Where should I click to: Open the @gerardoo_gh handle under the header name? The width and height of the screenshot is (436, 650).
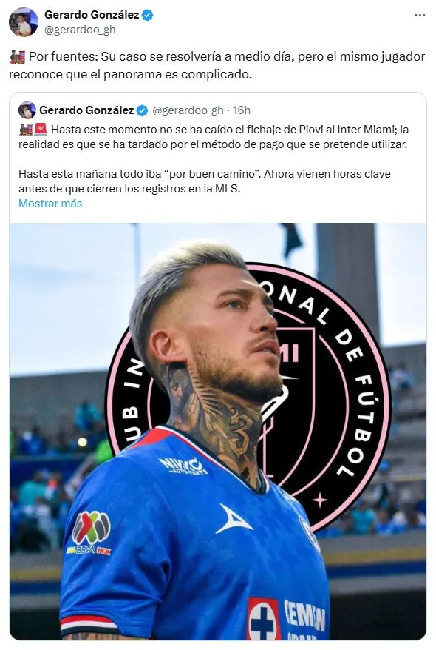pos(80,30)
